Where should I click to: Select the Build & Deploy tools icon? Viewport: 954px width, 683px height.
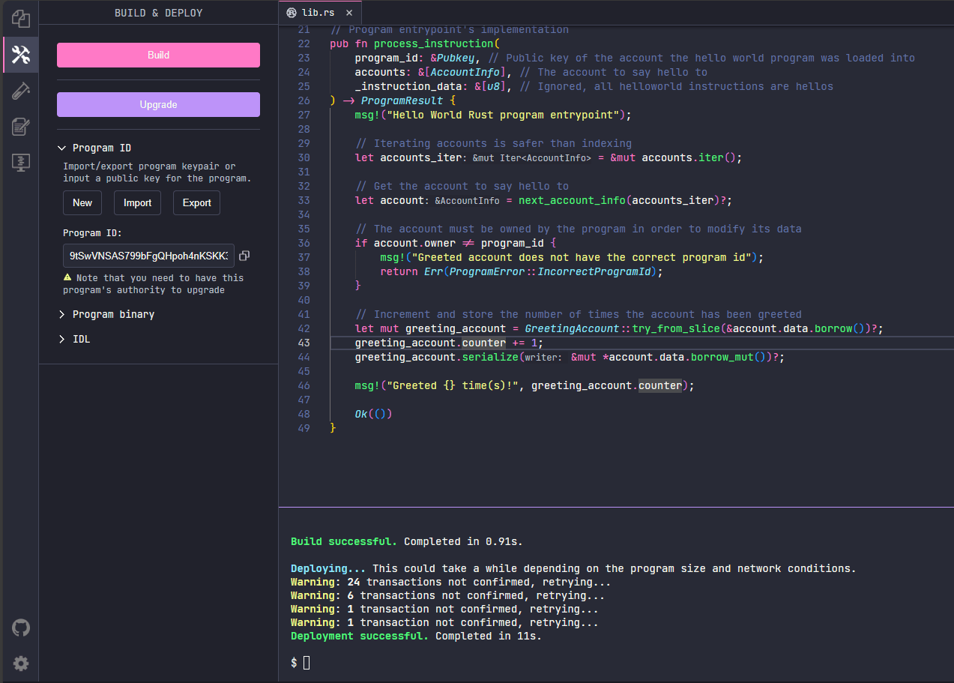pos(20,55)
